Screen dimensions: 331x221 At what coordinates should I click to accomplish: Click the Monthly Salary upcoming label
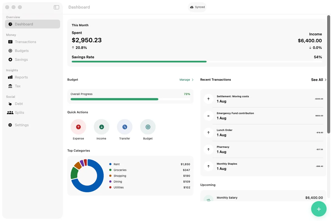click(x=227, y=198)
